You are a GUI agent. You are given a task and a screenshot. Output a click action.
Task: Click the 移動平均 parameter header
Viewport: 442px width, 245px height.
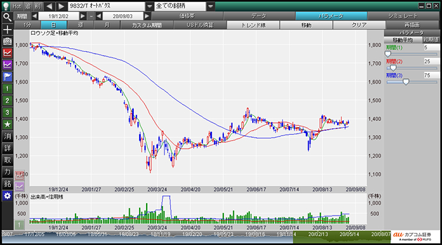[403, 40]
